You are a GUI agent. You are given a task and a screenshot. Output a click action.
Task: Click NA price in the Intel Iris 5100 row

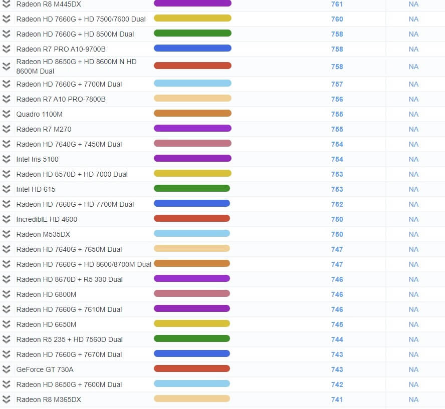point(413,160)
